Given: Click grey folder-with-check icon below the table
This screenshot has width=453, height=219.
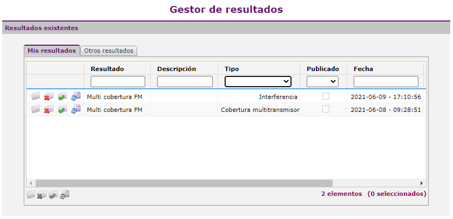Looking at the screenshot, I should click(x=53, y=195).
